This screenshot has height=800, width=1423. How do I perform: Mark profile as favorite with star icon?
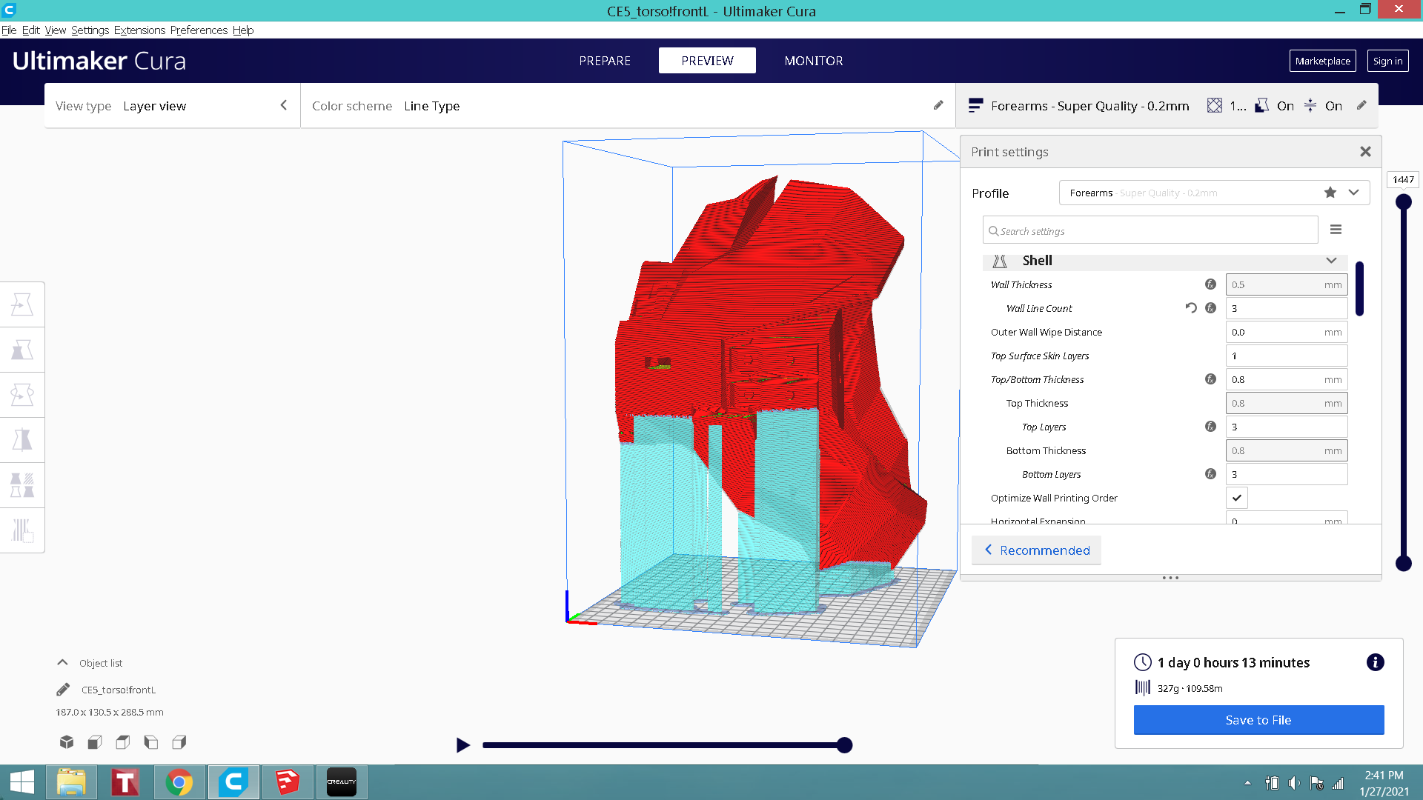coord(1330,193)
